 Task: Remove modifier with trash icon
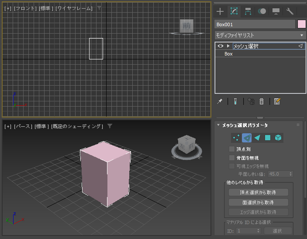(x=262, y=101)
